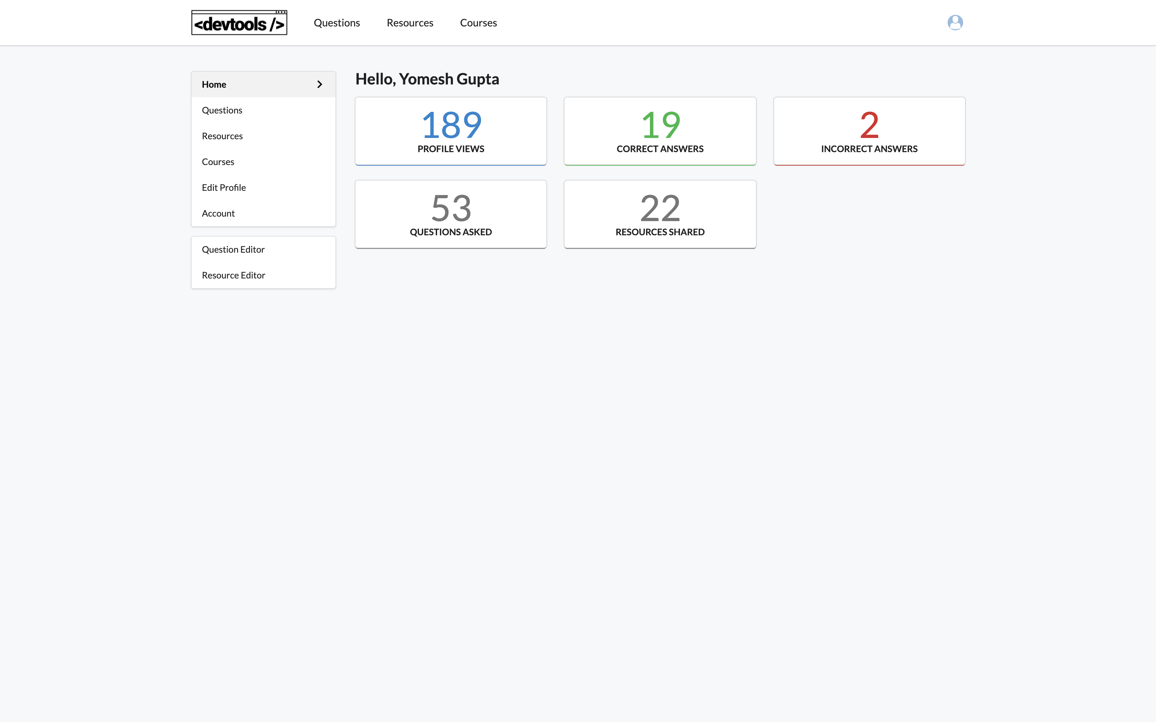Viewport: 1156px width, 722px height.
Task: Open Questions from the top navigation
Action: (337, 23)
